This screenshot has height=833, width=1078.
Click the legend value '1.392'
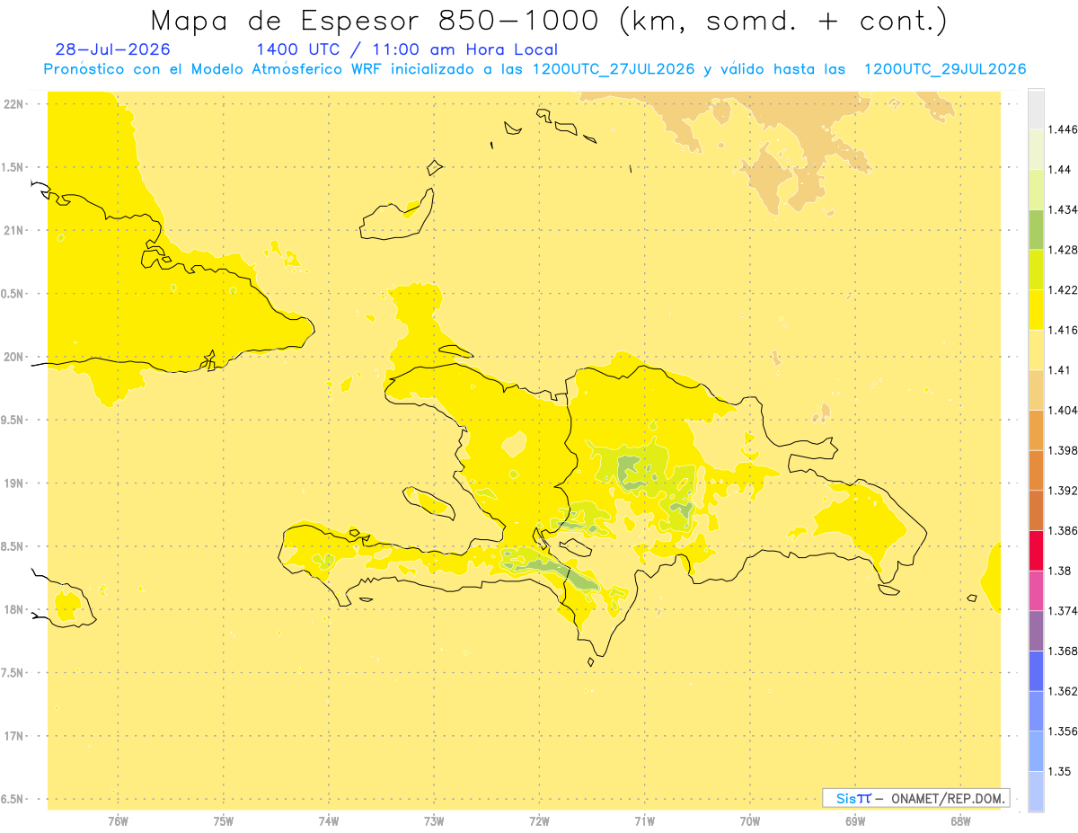point(1063,491)
